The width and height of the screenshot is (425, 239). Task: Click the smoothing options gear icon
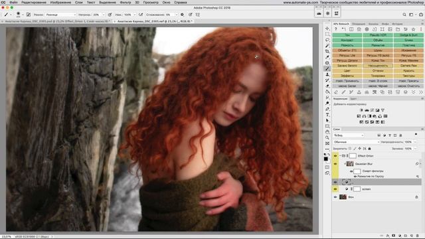[x=182, y=15]
